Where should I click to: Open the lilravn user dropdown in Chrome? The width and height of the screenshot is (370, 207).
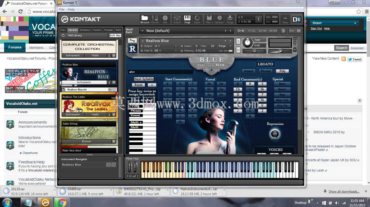point(334,23)
